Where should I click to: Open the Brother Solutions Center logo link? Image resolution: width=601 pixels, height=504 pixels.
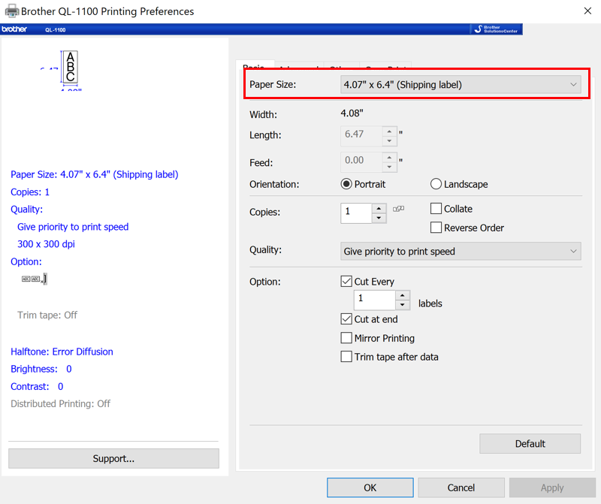496,29
